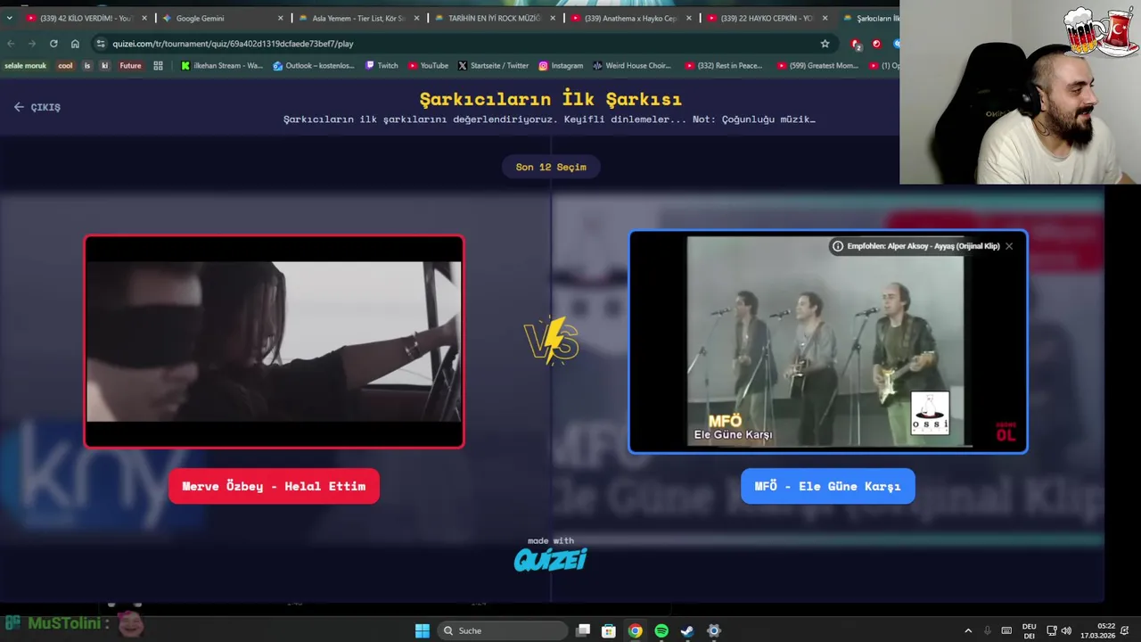The width and height of the screenshot is (1141, 642).
Task: Open the is bookmark folder
Action: (87, 65)
